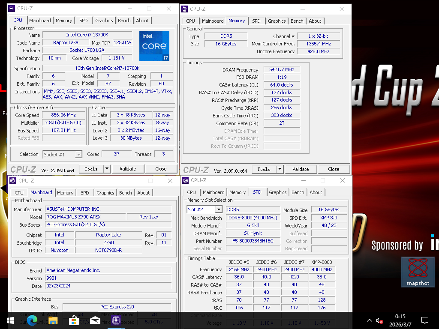Click Module Manuf. G.Skill field

[253, 225]
